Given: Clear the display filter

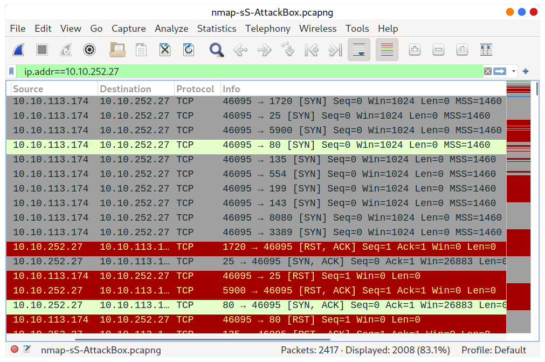Looking at the screenshot, I should click(488, 71).
